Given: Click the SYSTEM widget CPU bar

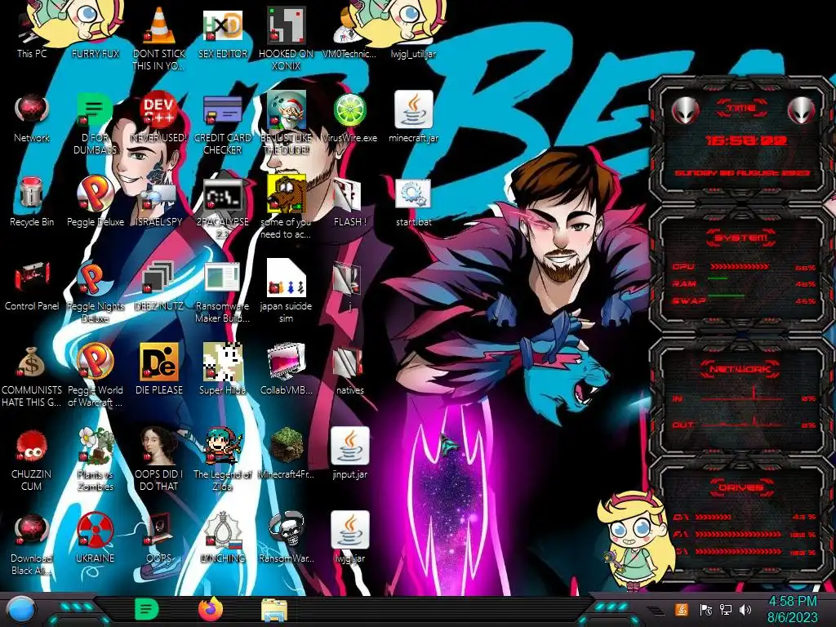Looking at the screenshot, I should (740, 266).
